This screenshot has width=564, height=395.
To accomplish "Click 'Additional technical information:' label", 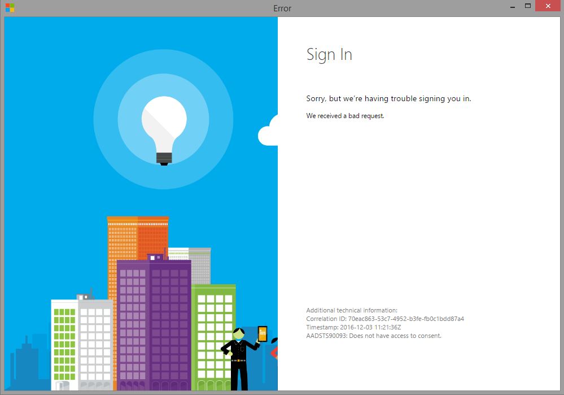I will coord(351,310).
